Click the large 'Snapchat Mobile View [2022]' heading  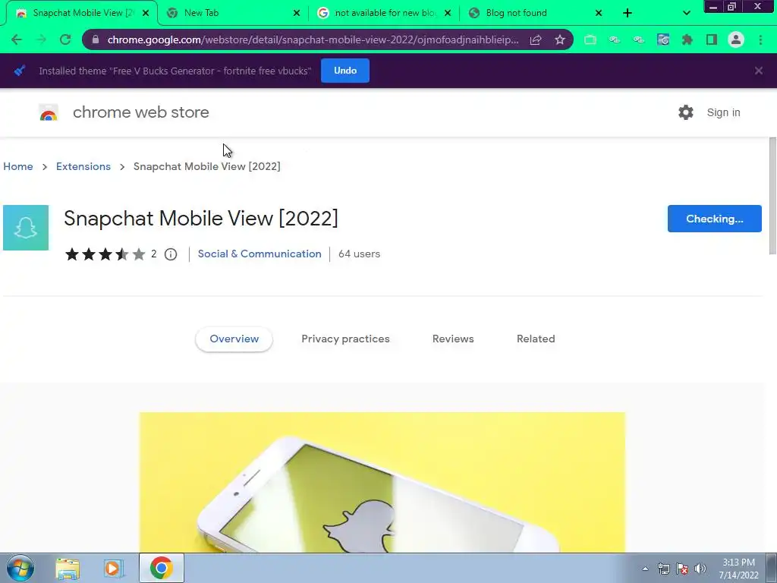(200, 219)
